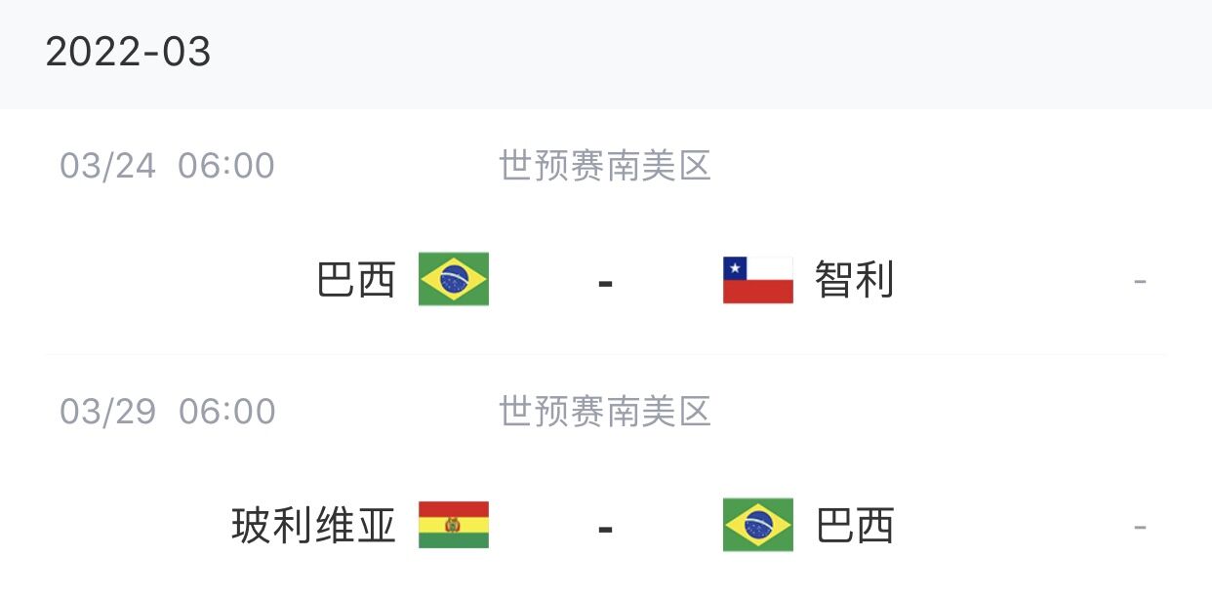This screenshot has height=597, width=1212.
Task: Select the 2022-03 month header
Action: coord(128,52)
